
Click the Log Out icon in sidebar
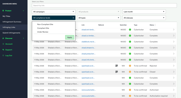point(3,55)
